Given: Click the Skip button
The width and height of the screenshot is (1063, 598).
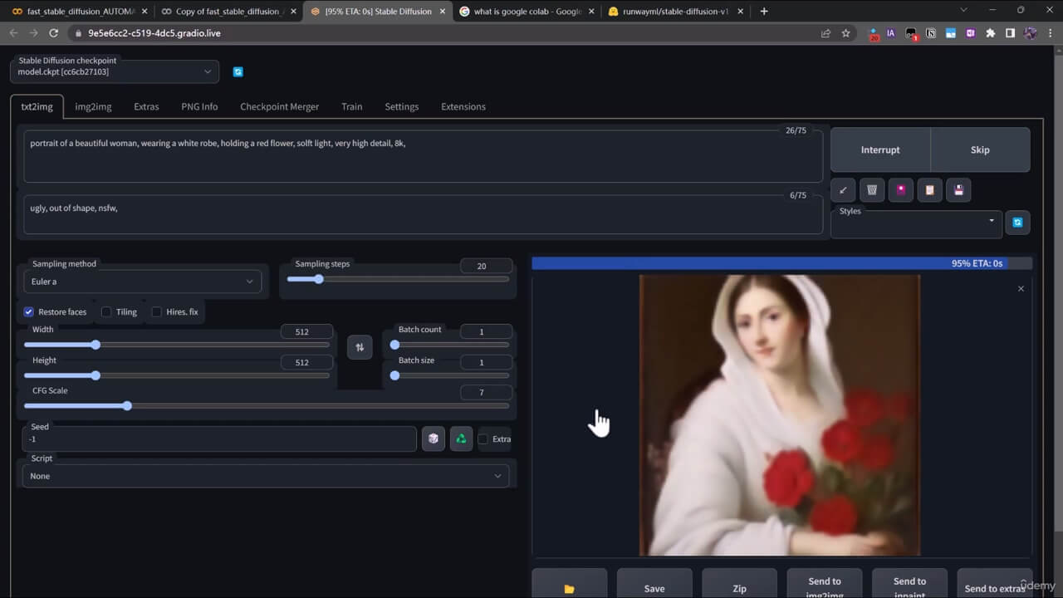Looking at the screenshot, I should (x=980, y=149).
